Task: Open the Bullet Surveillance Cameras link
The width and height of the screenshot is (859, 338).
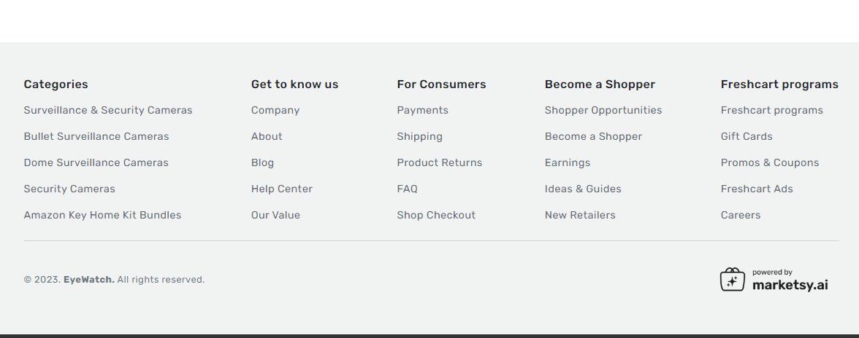Action: tap(96, 136)
